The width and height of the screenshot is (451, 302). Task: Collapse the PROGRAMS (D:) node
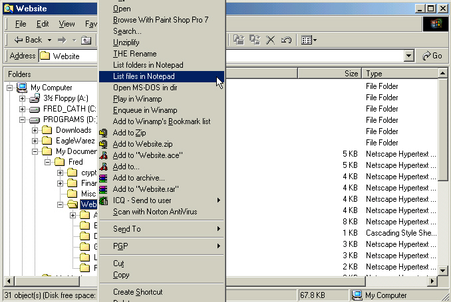tap(22, 119)
